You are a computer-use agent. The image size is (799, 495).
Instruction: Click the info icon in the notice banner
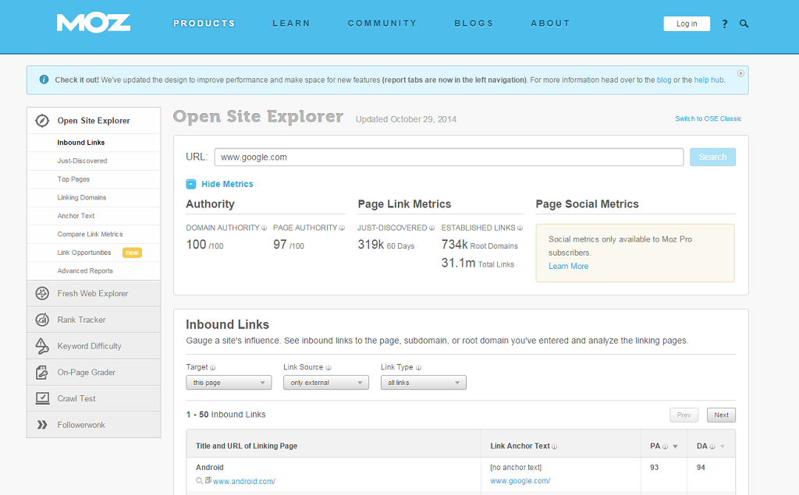coord(44,80)
